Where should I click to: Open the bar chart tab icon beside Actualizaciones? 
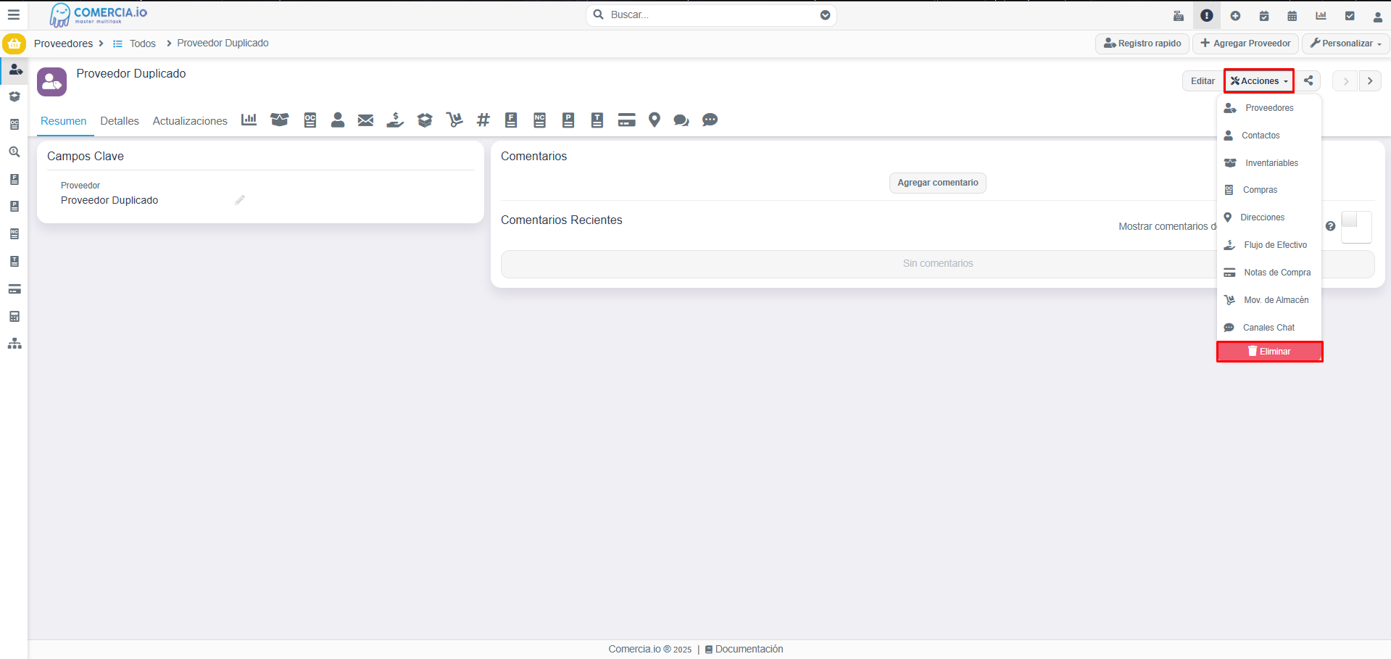(x=249, y=120)
